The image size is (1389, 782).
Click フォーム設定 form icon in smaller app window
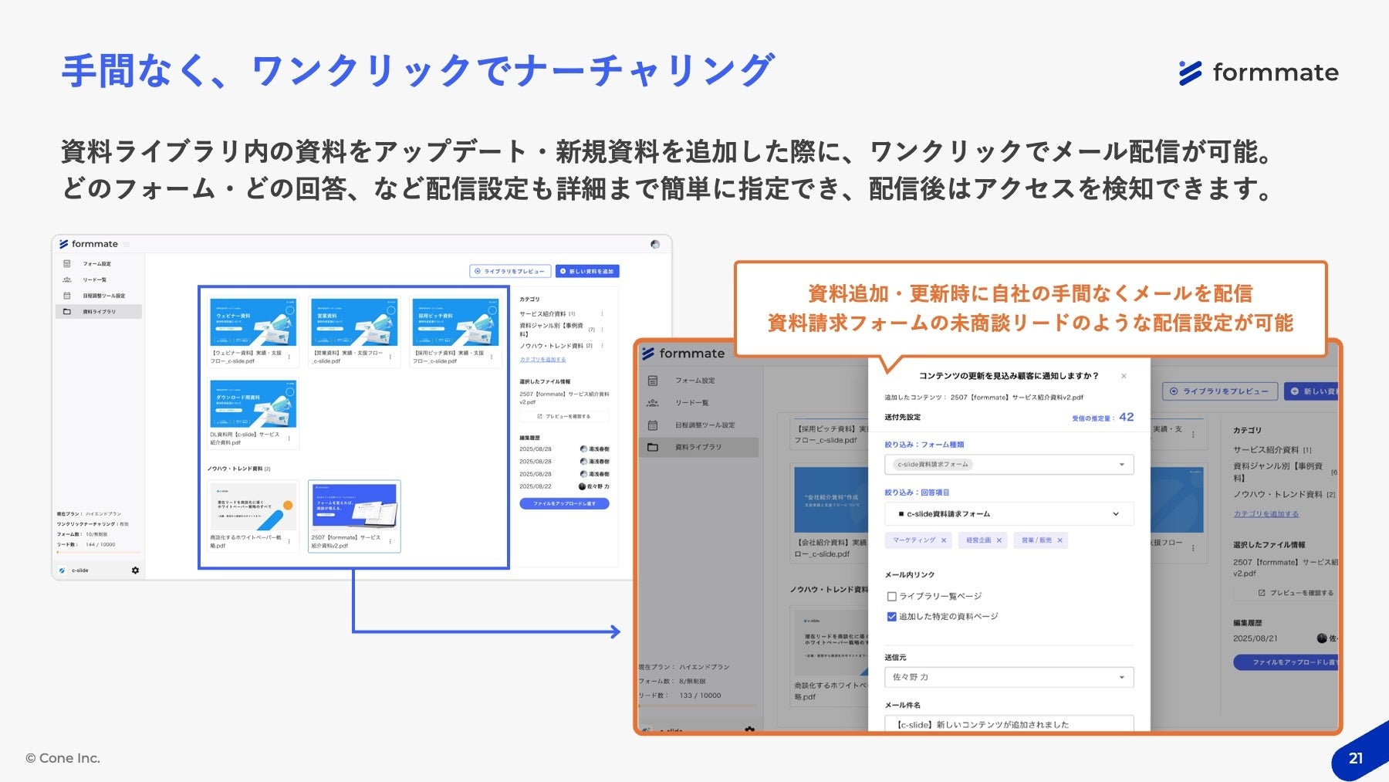click(67, 264)
